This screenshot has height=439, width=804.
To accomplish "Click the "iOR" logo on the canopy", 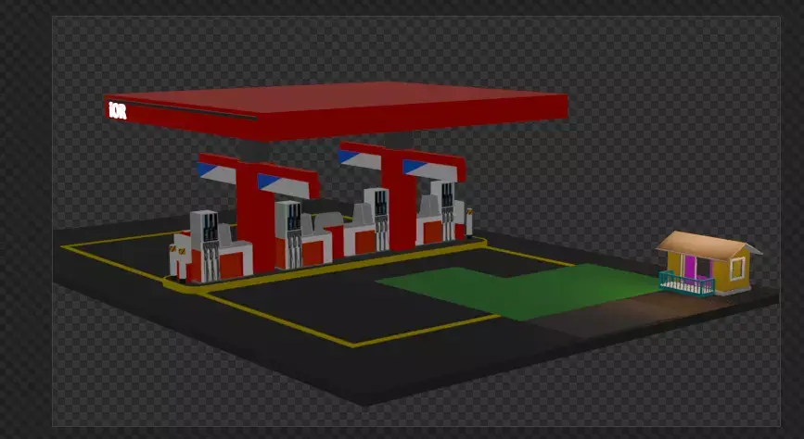I will tap(118, 110).
